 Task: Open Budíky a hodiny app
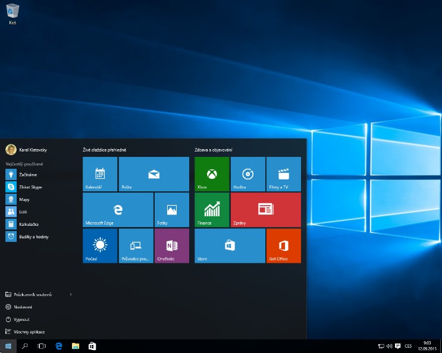(39, 237)
